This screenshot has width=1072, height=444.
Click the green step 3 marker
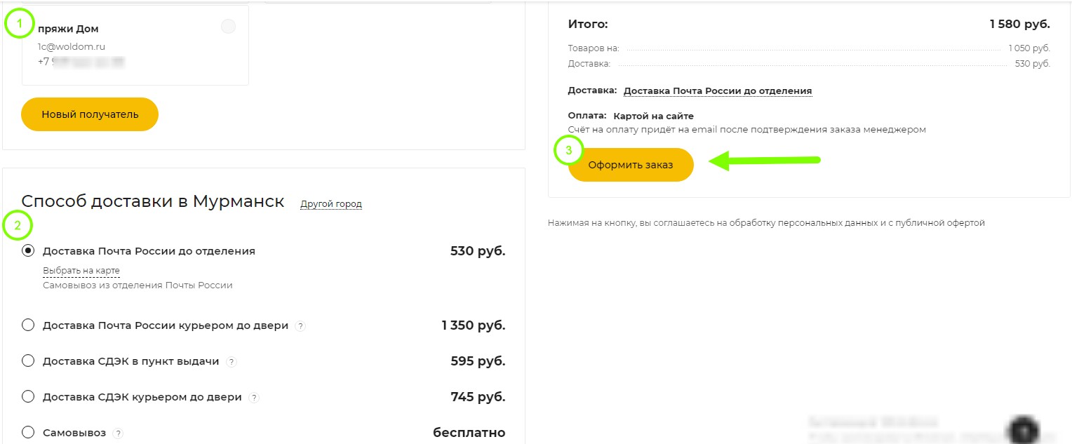[568, 150]
